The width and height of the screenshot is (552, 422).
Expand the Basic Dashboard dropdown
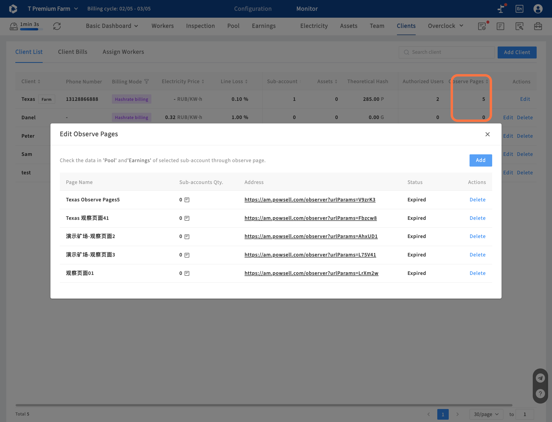click(136, 26)
